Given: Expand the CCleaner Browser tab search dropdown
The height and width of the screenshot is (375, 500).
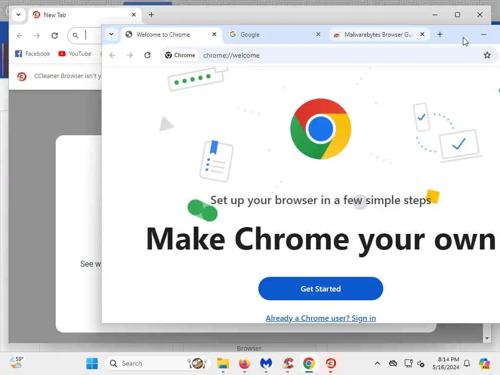Looking at the screenshot, I should point(19,15).
